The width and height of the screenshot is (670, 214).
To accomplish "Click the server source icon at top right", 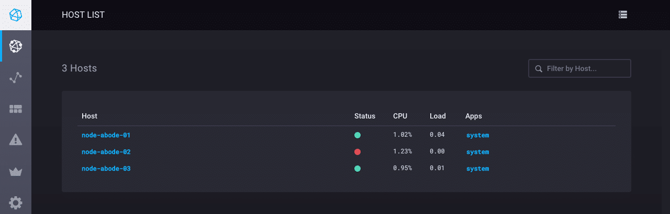I will pyautogui.click(x=623, y=15).
